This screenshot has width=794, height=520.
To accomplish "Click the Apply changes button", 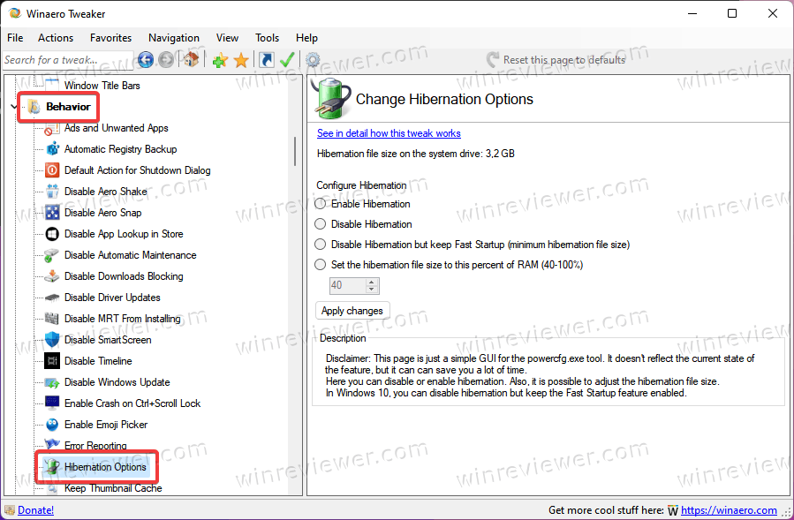I will 352,311.
